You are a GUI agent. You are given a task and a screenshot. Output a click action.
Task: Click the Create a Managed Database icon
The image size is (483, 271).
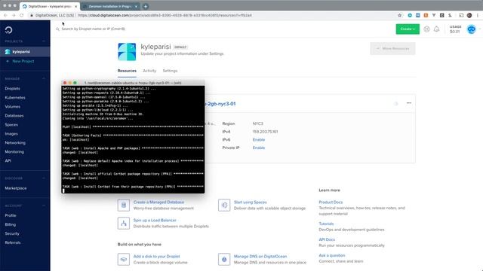pos(124,205)
